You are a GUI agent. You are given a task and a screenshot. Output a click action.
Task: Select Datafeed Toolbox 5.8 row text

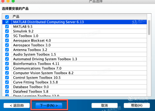[x=31, y=92]
